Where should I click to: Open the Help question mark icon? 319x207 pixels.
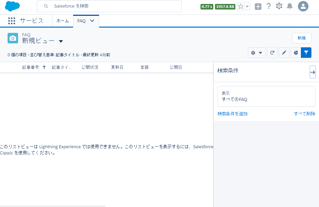[x=269, y=6]
